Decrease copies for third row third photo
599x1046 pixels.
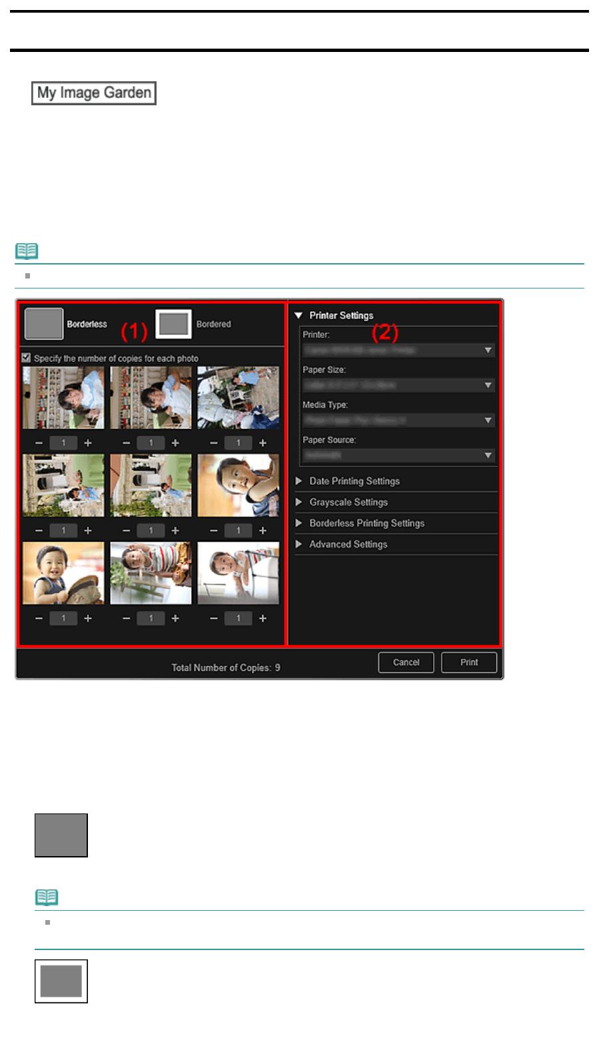214,619
